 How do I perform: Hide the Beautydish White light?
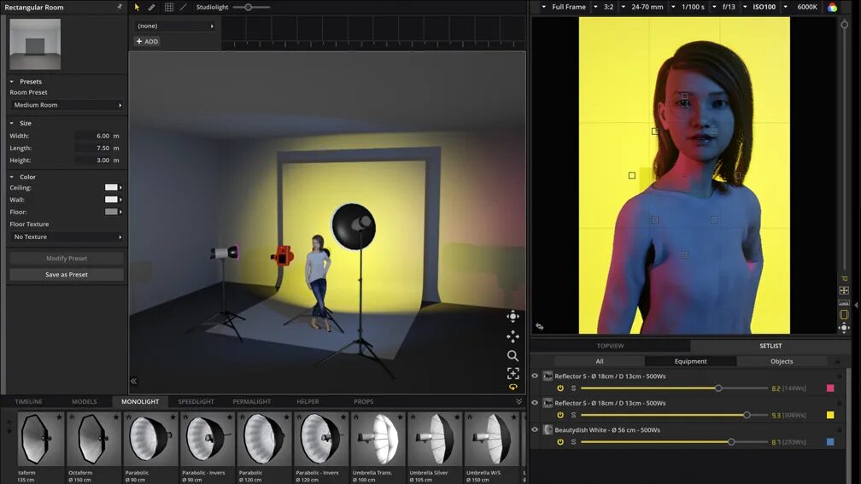coord(535,429)
